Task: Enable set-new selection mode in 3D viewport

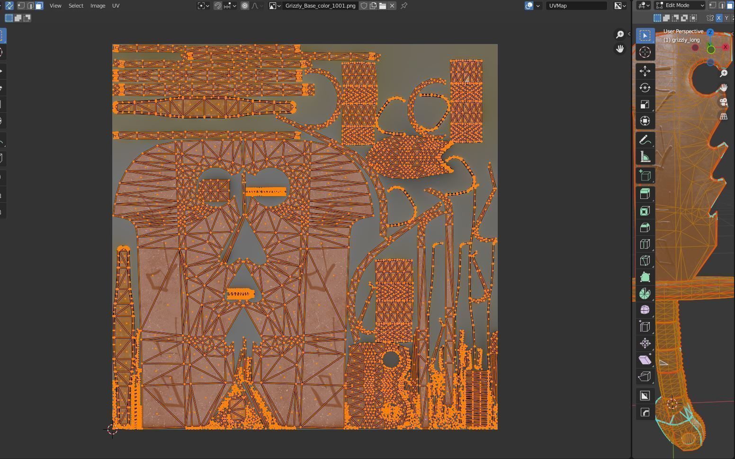Action: click(x=657, y=18)
